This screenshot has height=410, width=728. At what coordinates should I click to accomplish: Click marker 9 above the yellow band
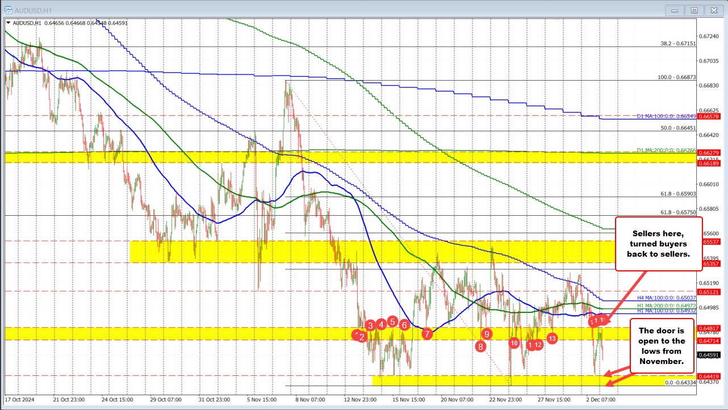[x=486, y=334]
